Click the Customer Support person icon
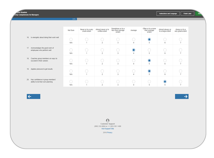The image size is (214, 158). tap(108, 120)
